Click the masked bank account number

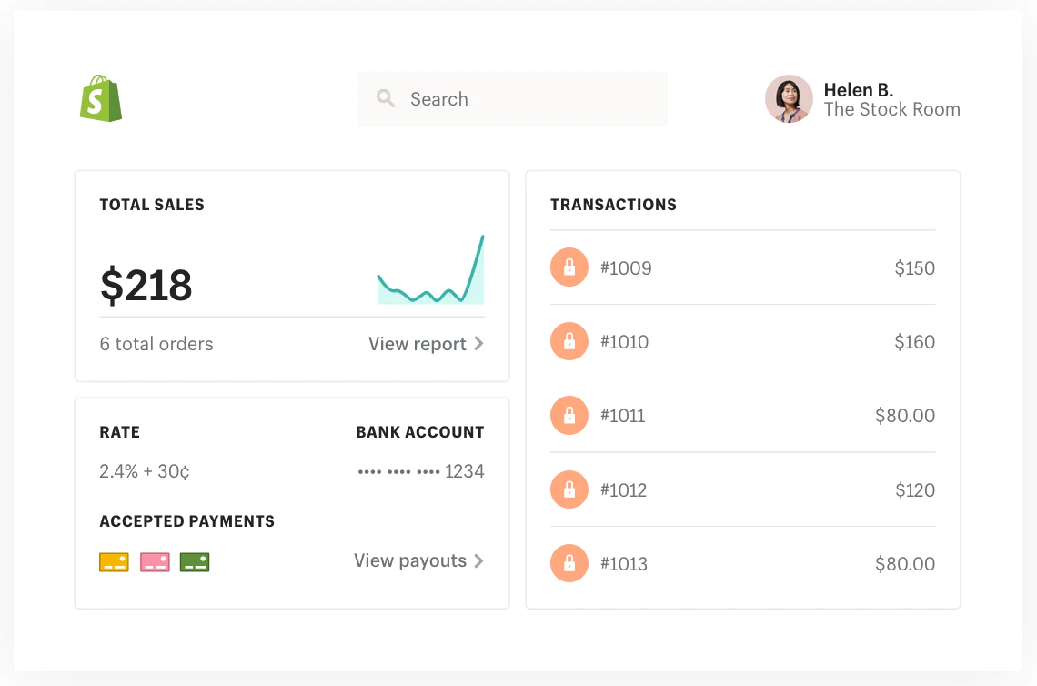tap(420, 471)
